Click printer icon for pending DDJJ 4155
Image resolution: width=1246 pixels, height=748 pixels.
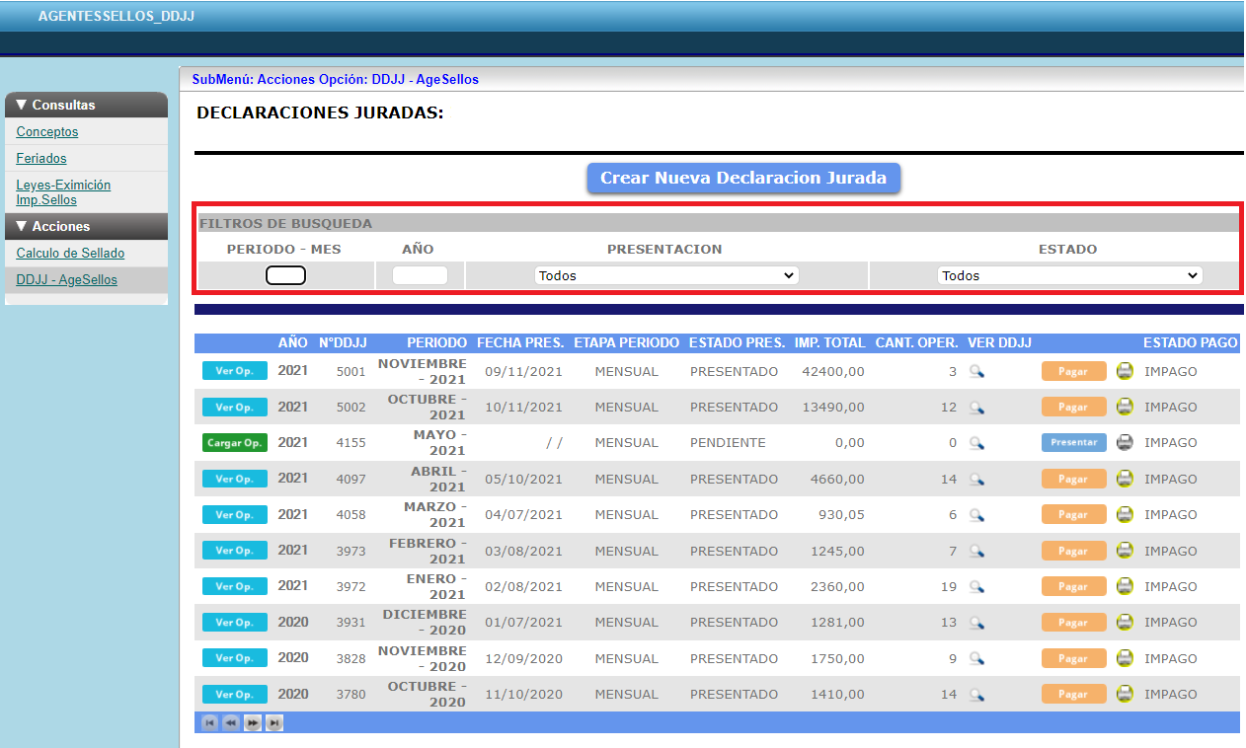pyautogui.click(x=1125, y=442)
